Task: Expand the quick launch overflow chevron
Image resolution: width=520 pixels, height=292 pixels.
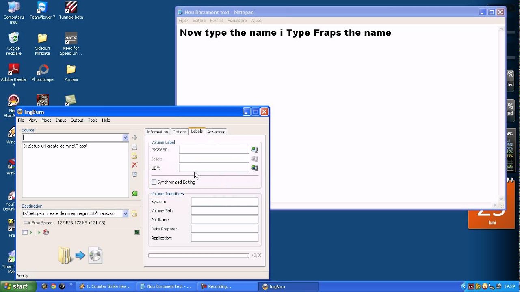Action: coord(72,285)
